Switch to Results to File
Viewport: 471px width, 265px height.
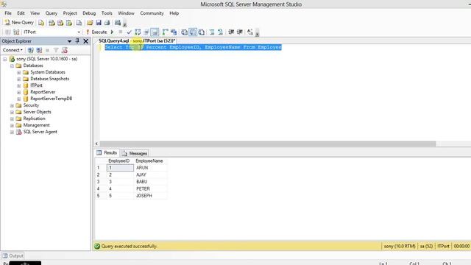[202, 32]
